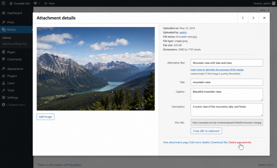
Task: Click Delete permanently link
Action: [x=240, y=142]
